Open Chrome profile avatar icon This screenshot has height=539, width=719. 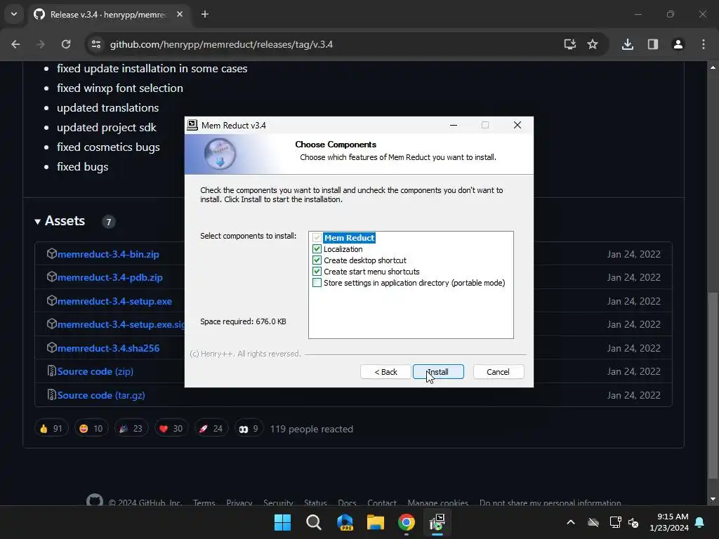pyautogui.click(x=678, y=44)
